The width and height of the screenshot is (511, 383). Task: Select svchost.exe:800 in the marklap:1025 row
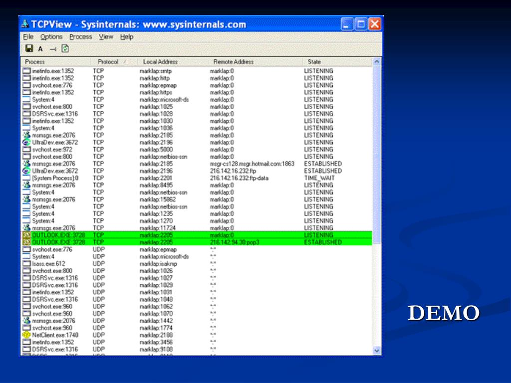coord(52,107)
